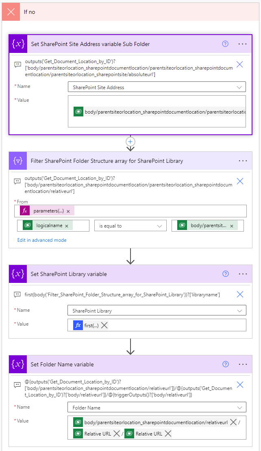The width and height of the screenshot is (261, 451).
Task: Open the Name dropdown showing SharePoint Site Address
Action: pyautogui.click(x=157, y=87)
